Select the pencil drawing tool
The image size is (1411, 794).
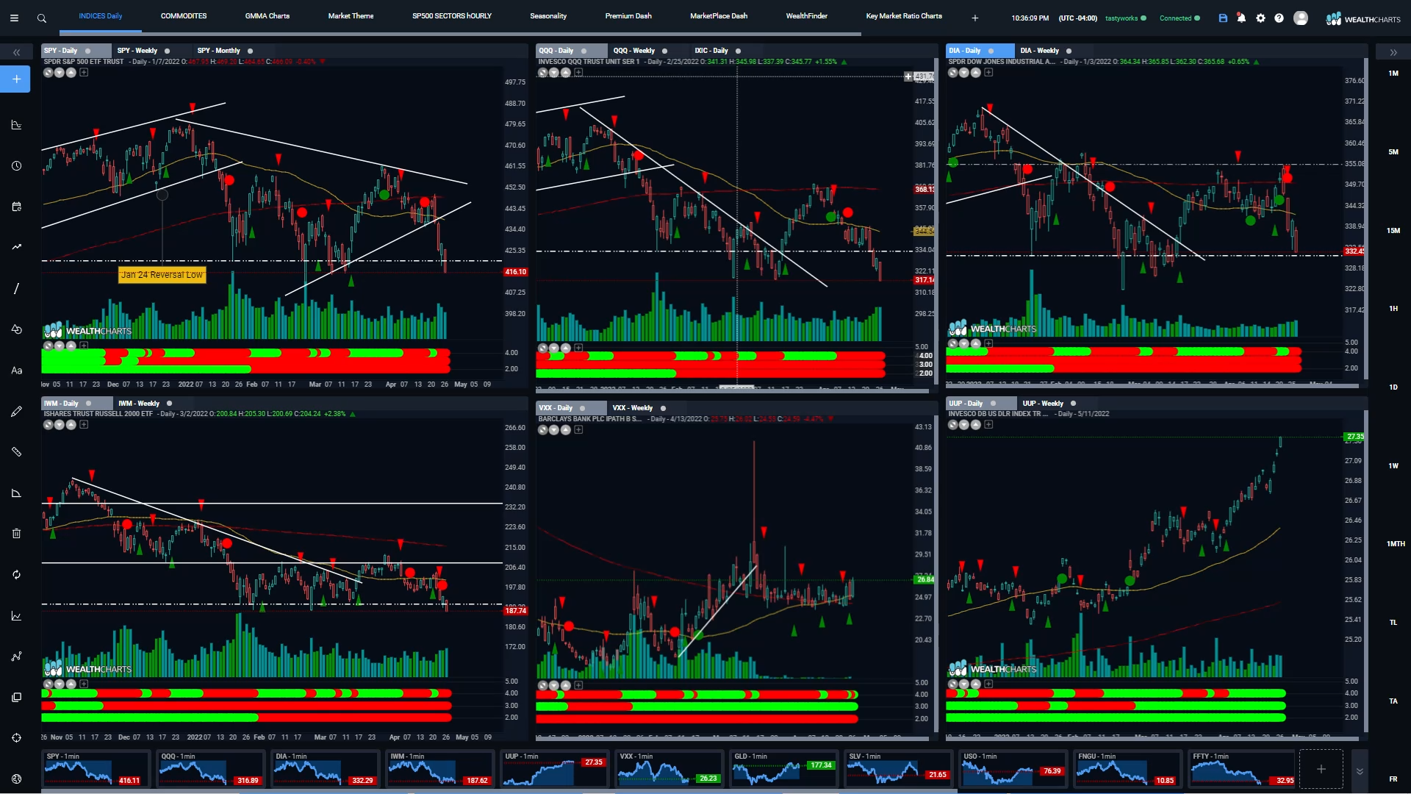click(x=16, y=412)
